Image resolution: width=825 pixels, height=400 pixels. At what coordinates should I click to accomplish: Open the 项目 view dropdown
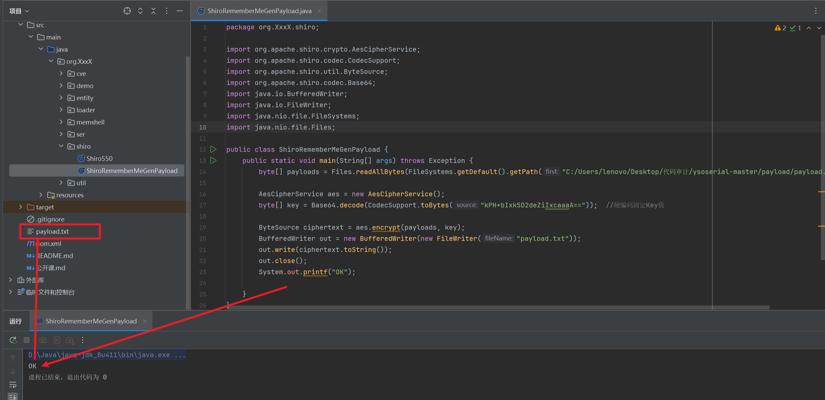(x=19, y=11)
